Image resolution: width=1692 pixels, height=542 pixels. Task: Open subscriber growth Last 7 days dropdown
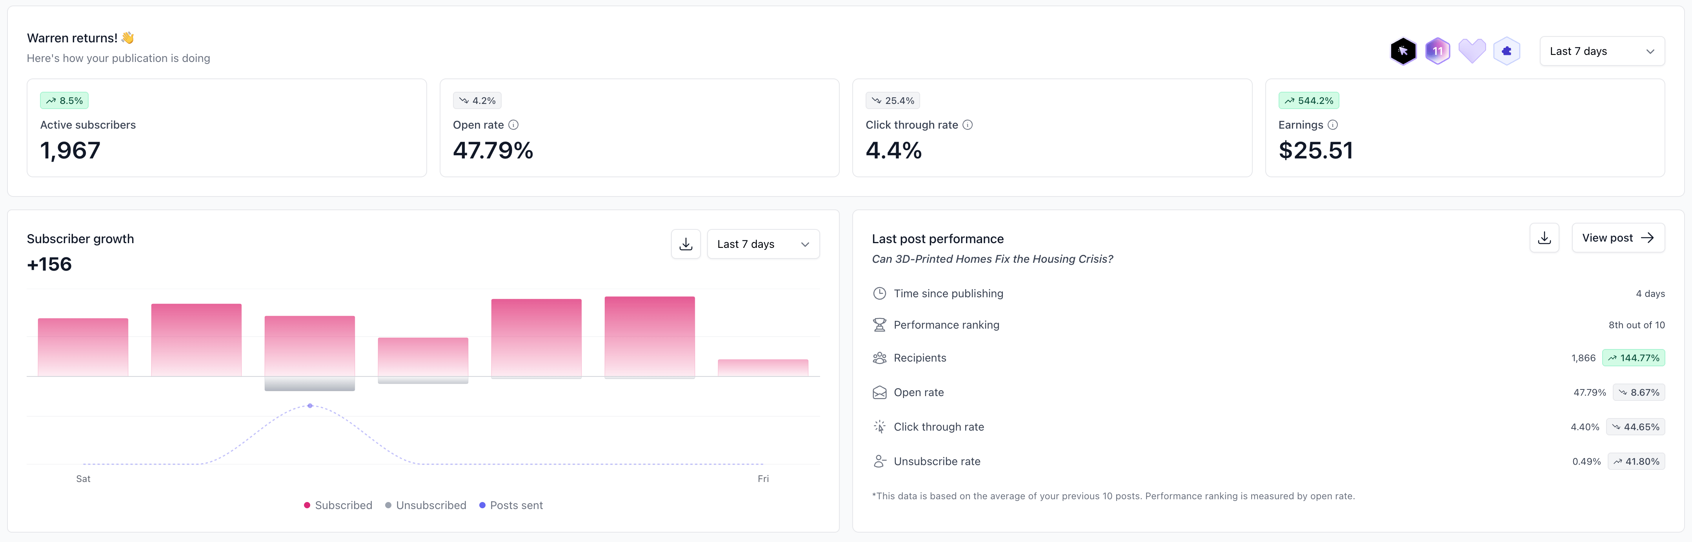point(762,244)
